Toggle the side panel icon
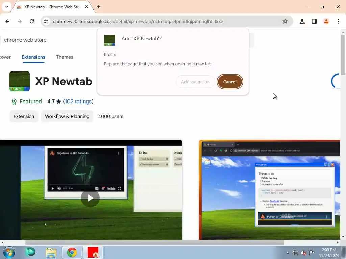Image resolution: width=346 pixels, height=259 pixels. coord(314,21)
